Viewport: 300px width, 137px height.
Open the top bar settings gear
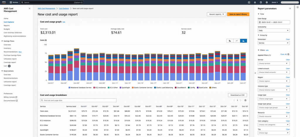pyautogui.click(x=267, y=2)
